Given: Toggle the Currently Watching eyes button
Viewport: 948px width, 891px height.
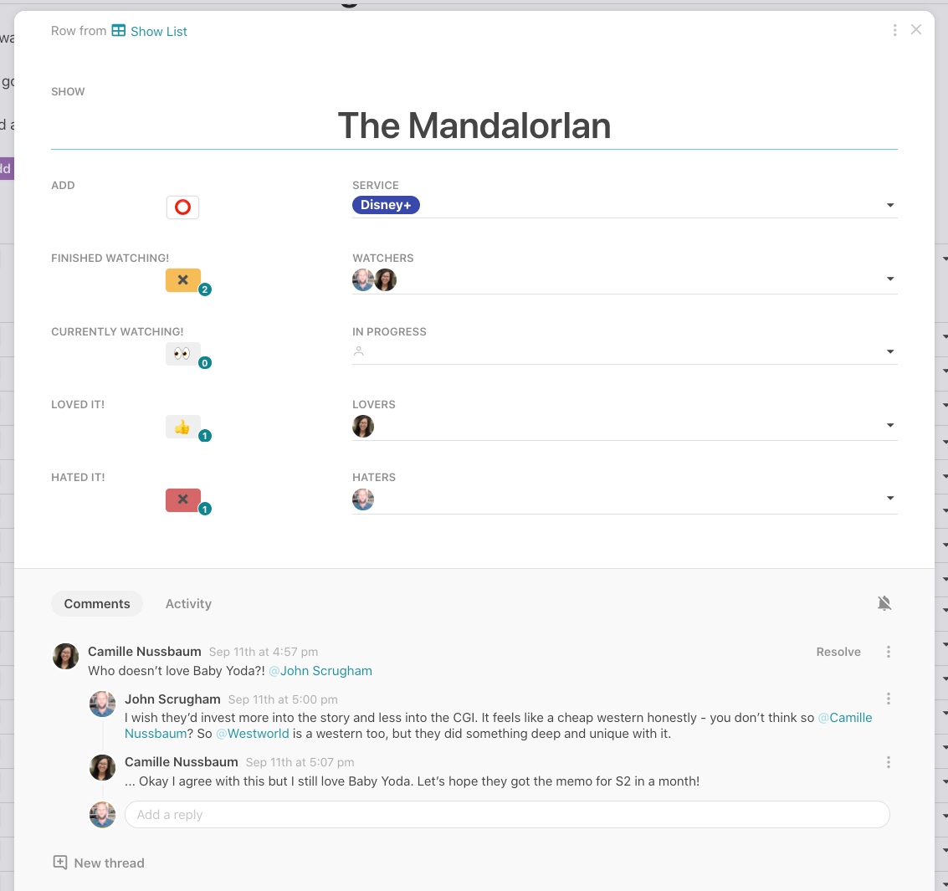Looking at the screenshot, I should point(182,354).
